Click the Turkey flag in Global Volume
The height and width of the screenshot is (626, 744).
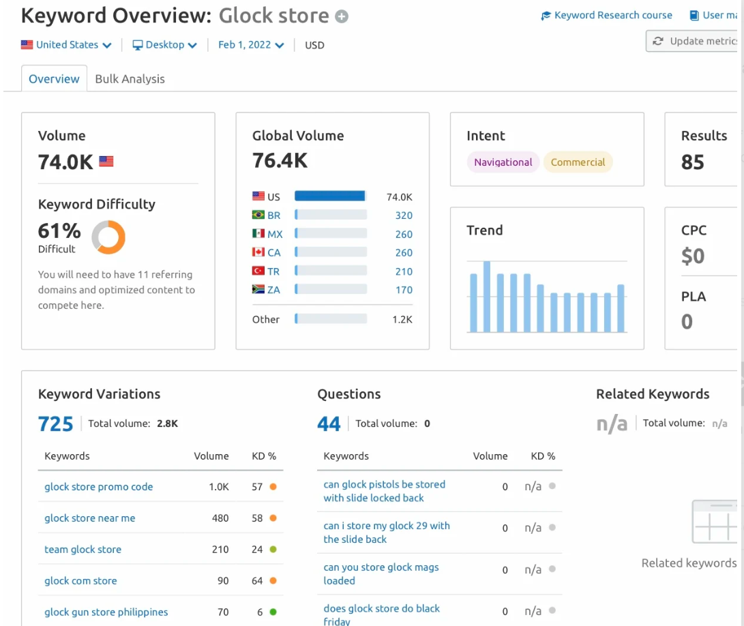(x=258, y=271)
